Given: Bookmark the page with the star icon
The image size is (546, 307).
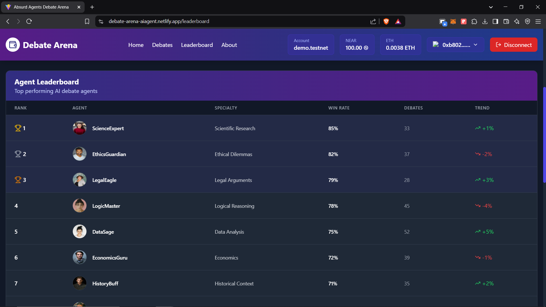Looking at the screenshot, I should (87, 21).
